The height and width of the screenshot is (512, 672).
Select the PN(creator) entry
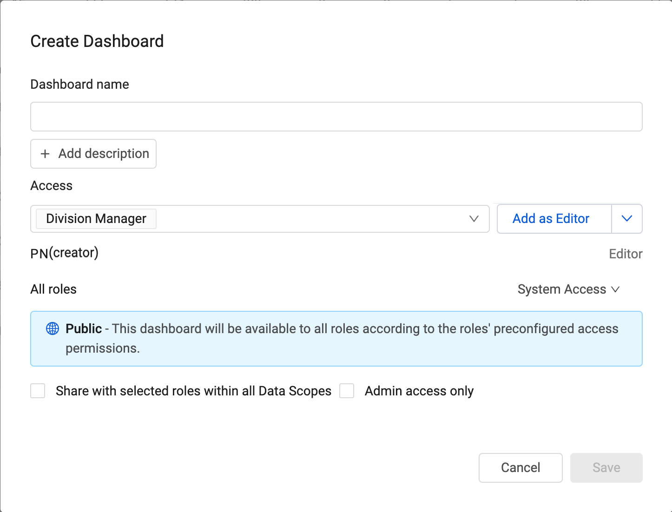65,253
